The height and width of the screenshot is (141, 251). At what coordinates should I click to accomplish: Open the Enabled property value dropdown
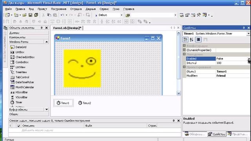(x=249, y=59)
